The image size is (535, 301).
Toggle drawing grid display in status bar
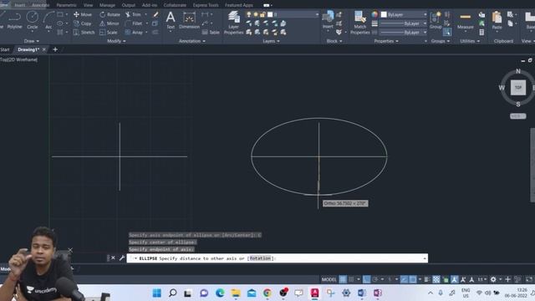343,279
